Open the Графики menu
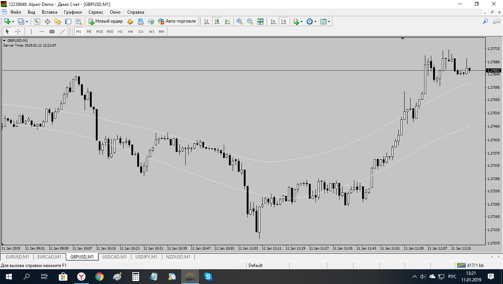Image resolution: width=503 pixels, height=284 pixels. [72, 12]
